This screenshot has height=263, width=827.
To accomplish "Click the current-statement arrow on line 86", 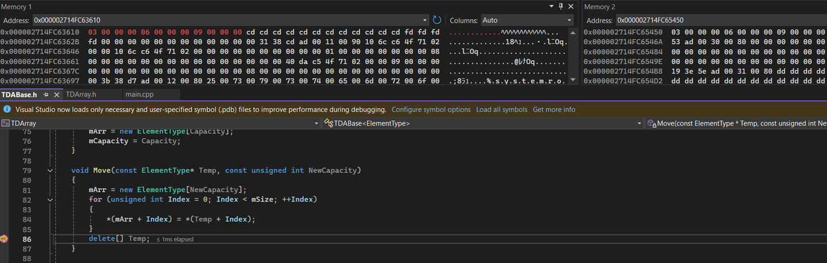I will [5, 239].
